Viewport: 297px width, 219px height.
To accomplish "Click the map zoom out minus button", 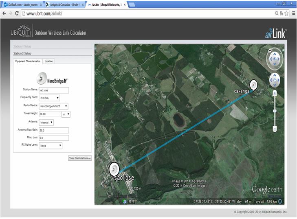I will pyautogui.click(x=275, y=129).
